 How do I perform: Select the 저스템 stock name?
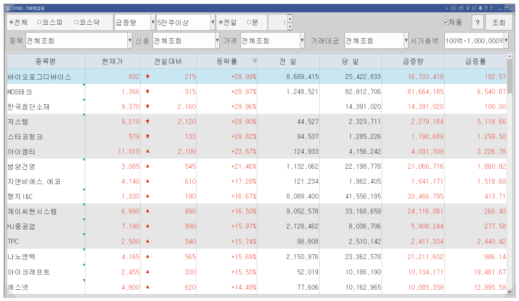pyautogui.click(x=18, y=121)
